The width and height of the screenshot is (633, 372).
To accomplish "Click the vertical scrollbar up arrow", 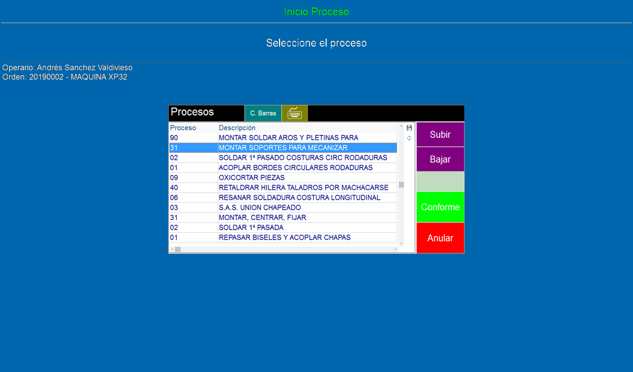I will tap(401, 127).
